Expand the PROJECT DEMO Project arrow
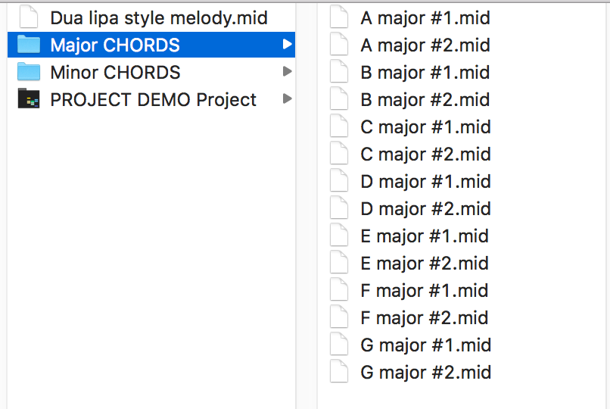The image size is (610, 409). (287, 100)
